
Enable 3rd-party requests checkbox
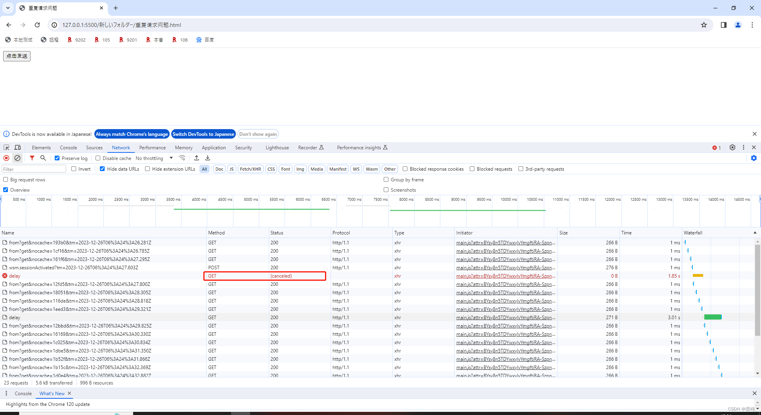tap(521, 169)
